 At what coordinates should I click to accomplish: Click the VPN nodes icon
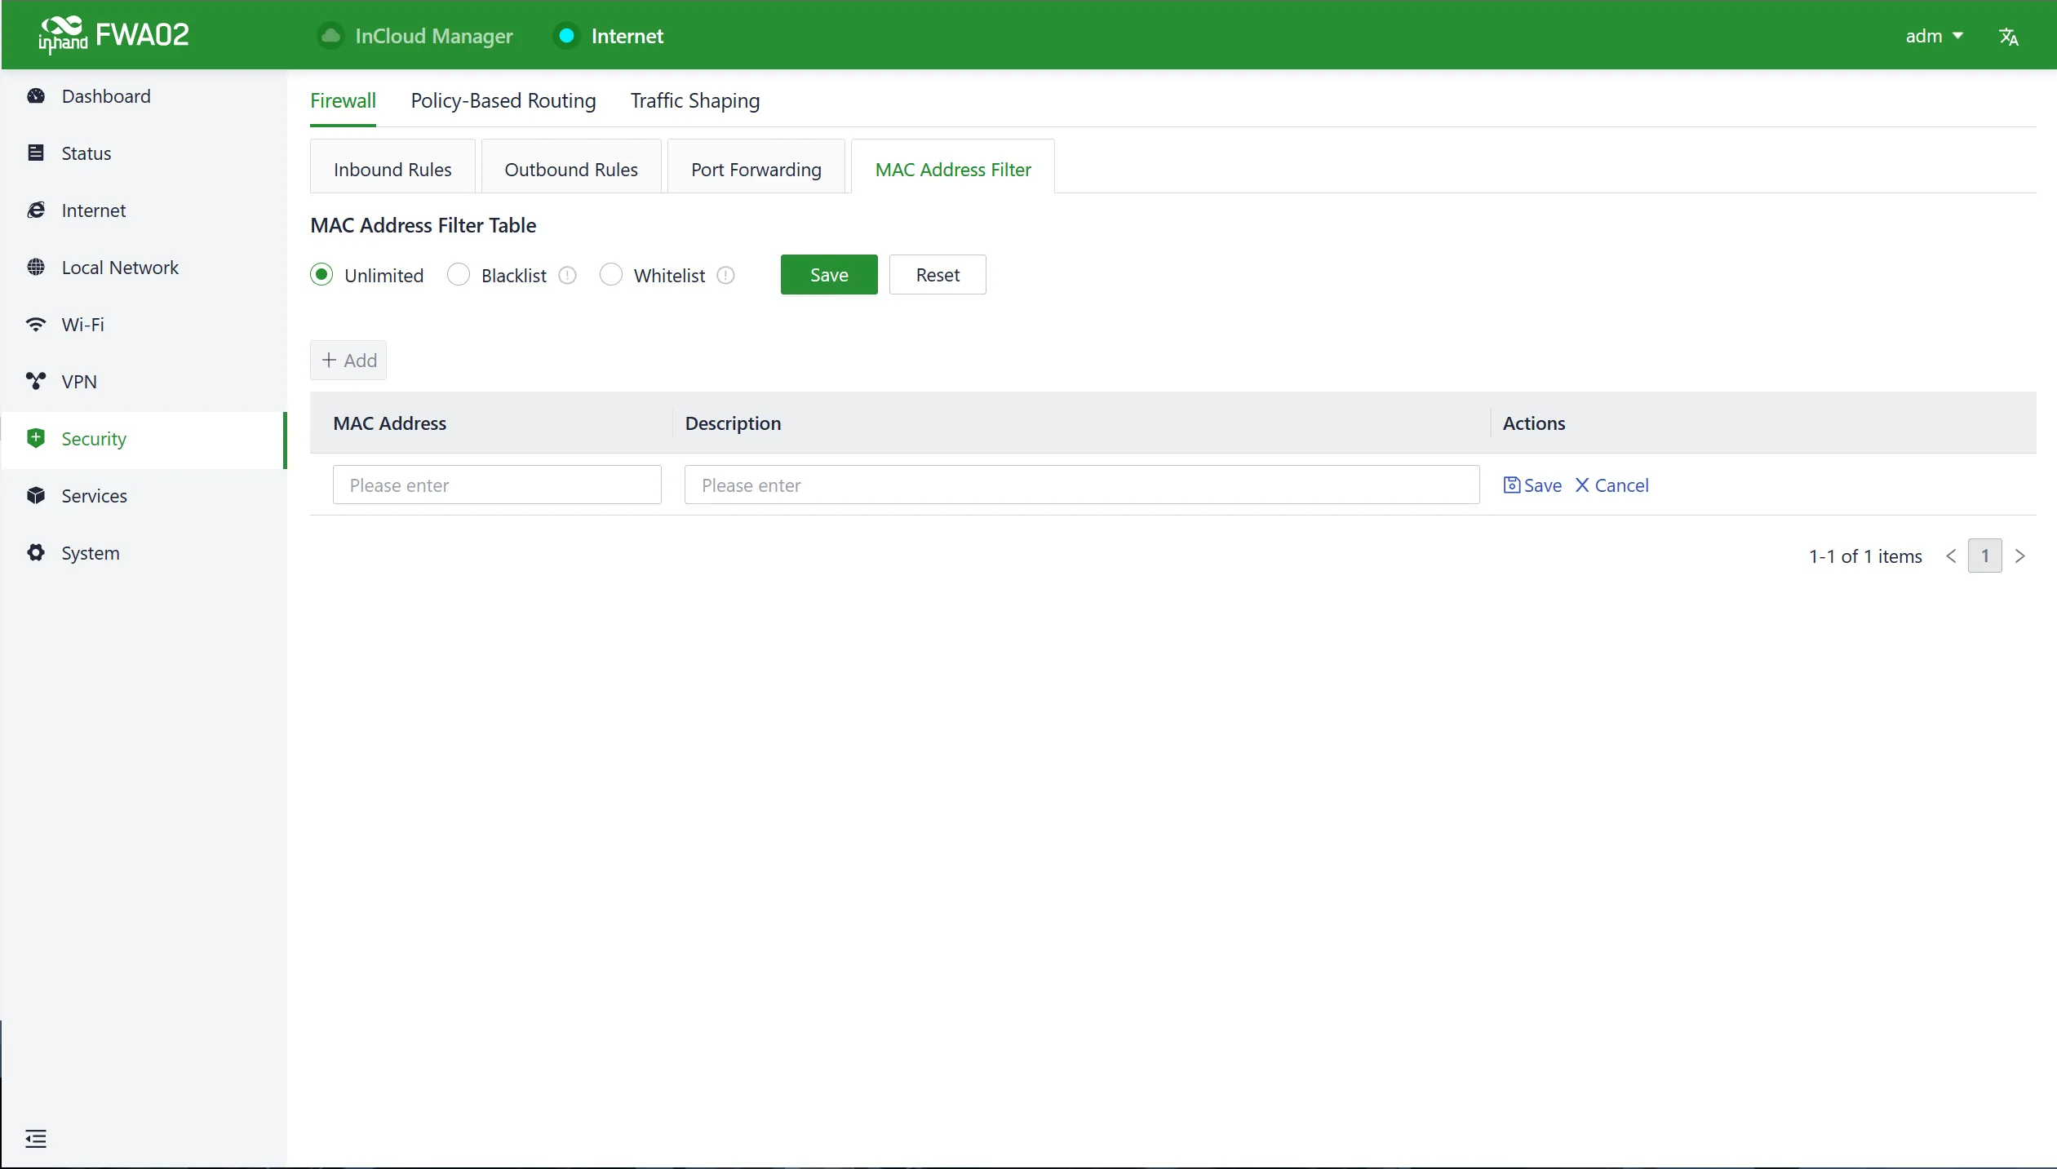[36, 382]
